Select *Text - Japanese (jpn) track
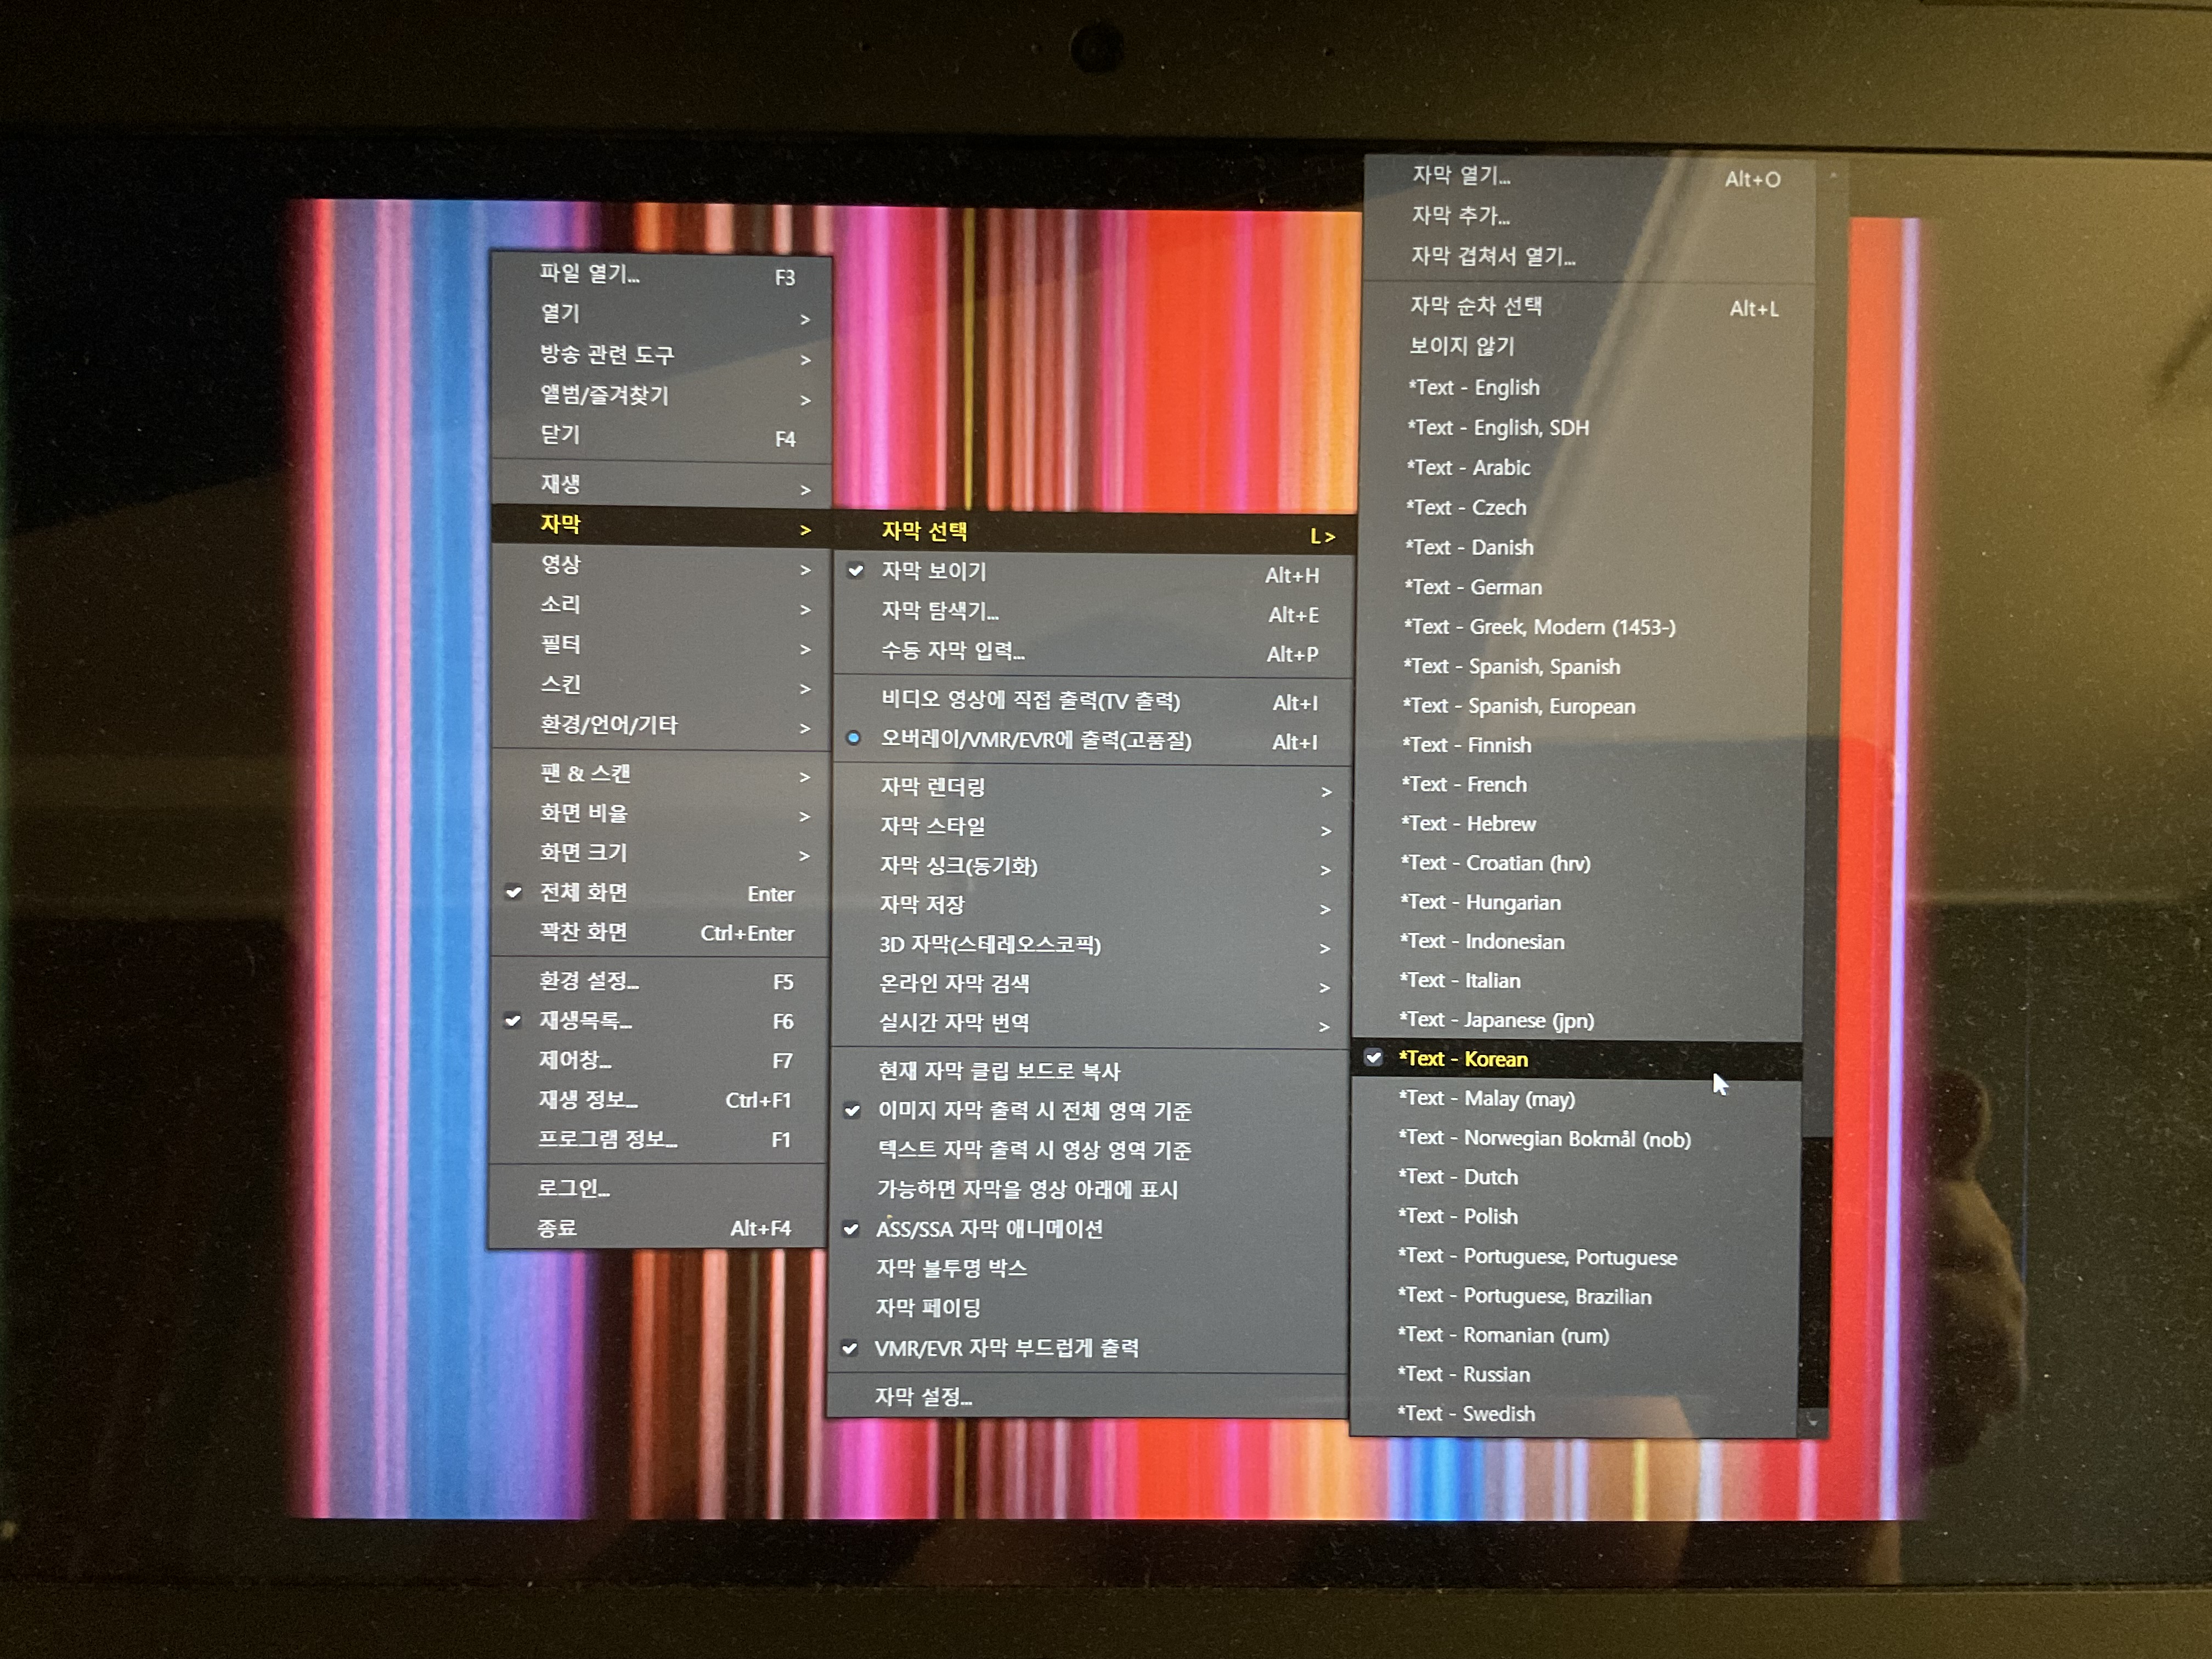 (1579, 1021)
